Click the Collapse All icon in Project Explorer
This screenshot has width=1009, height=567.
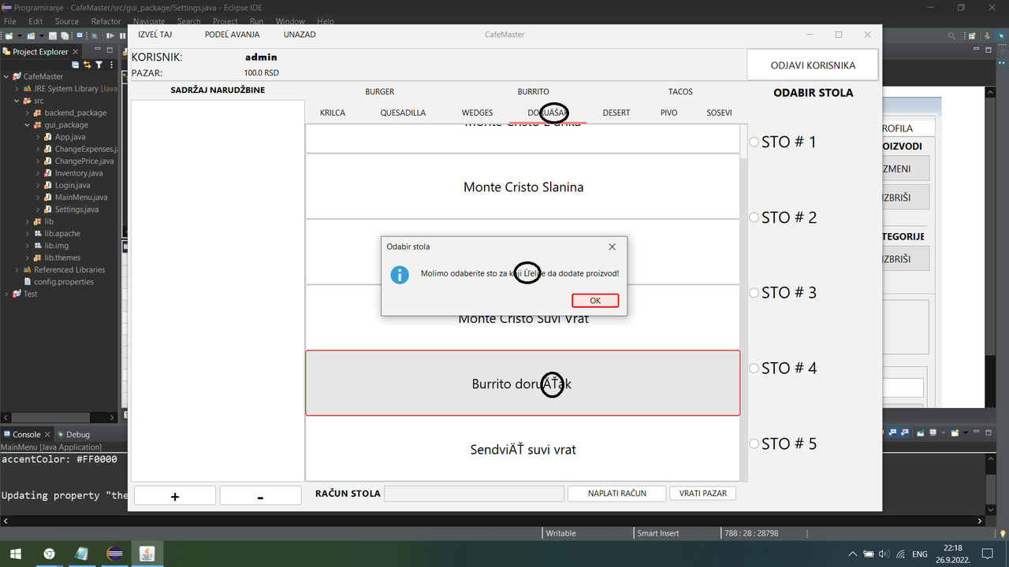click(75, 65)
